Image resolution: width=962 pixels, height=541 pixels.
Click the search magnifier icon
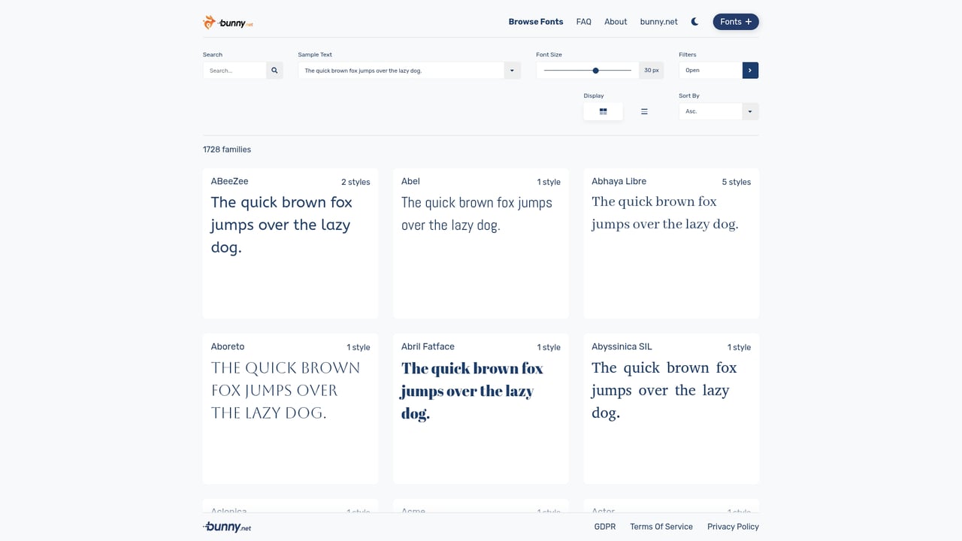pyautogui.click(x=274, y=70)
